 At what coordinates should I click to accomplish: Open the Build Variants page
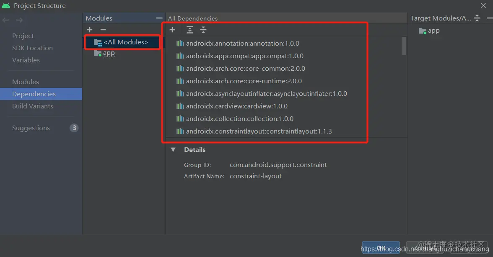click(x=33, y=106)
